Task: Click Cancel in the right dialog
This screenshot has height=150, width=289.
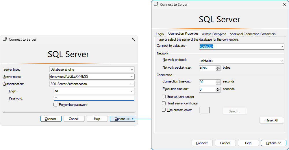Action: [x=225, y=143]
